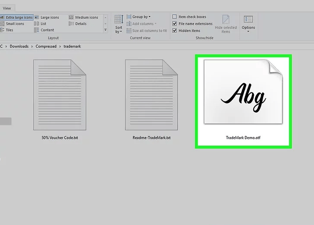Viewport: 314px width, 225px height.
Task: Enable Item check boxes
Action: tap(175, 17)
